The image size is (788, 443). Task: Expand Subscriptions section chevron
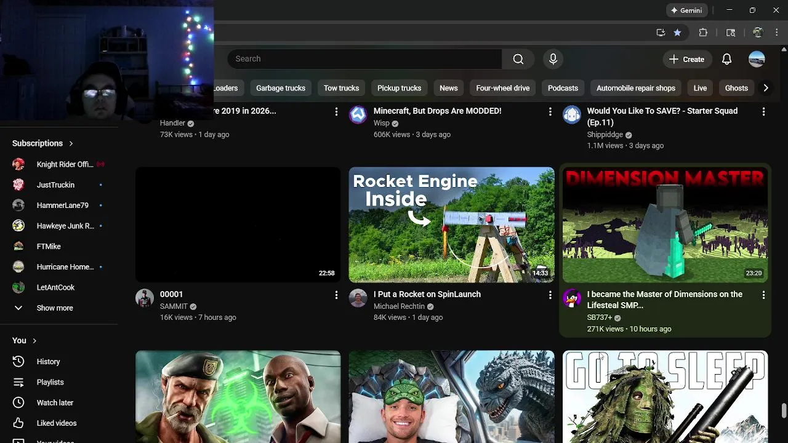(x=71, y=143)
